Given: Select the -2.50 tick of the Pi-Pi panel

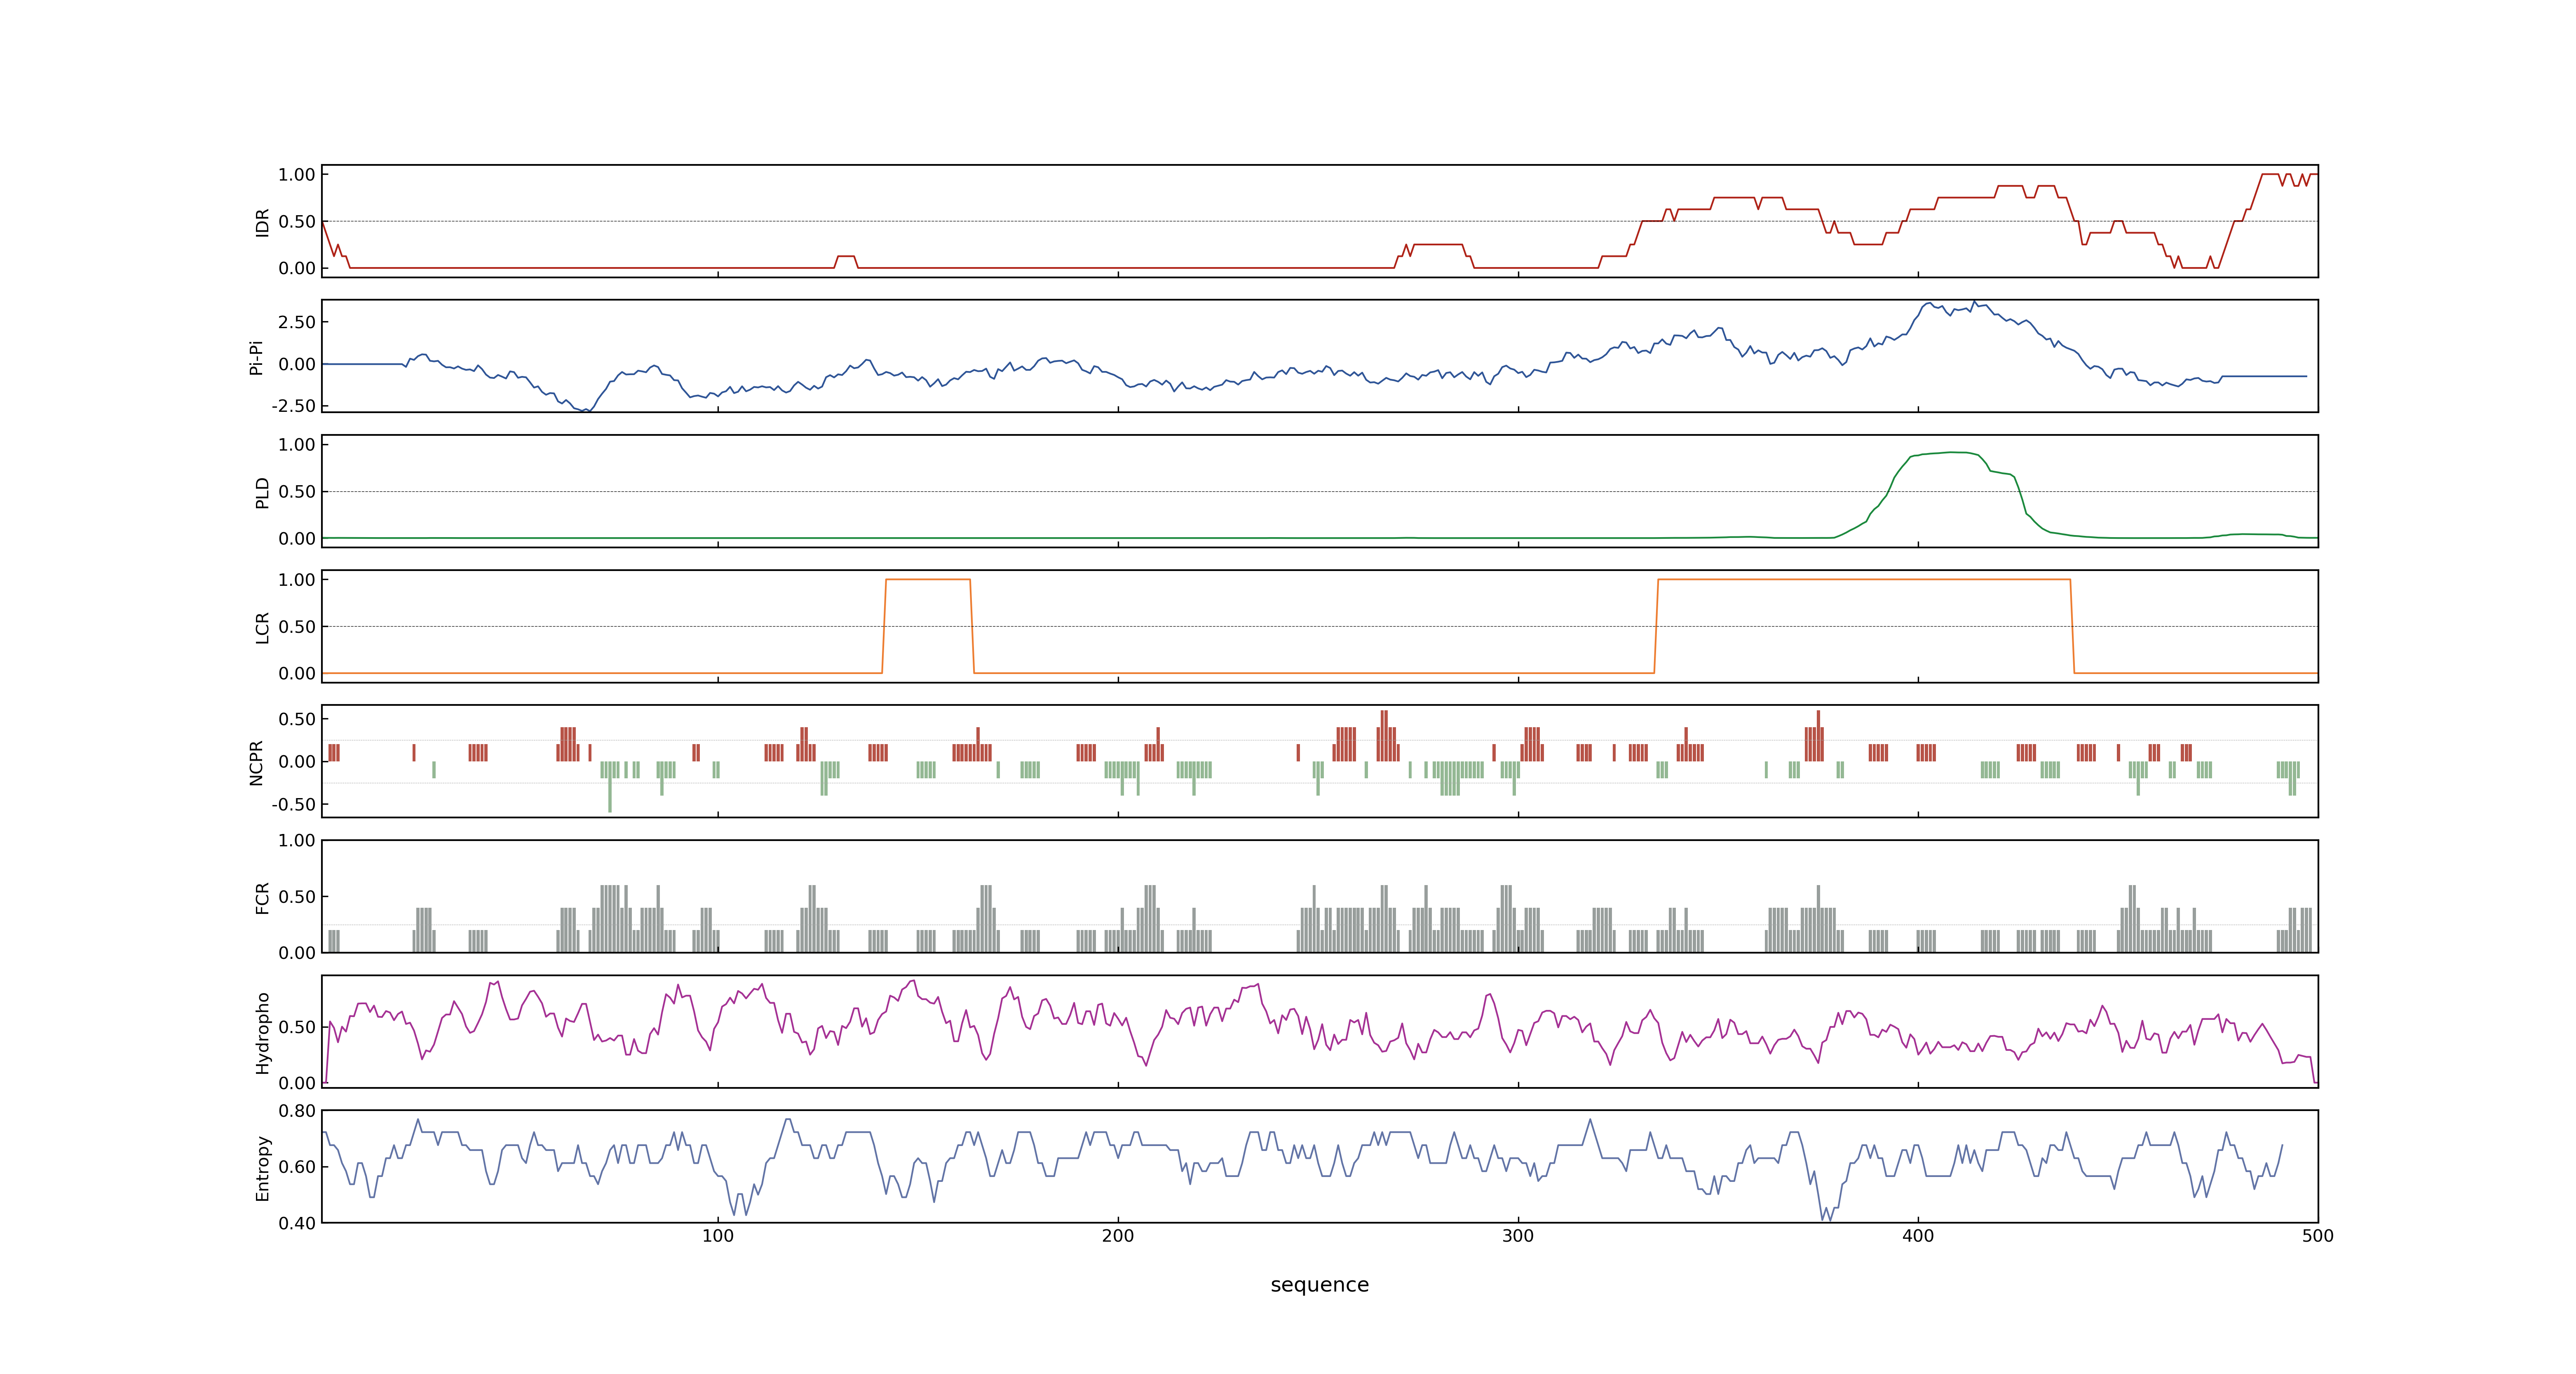Looking at the screenshot, I should click(293, 406).
